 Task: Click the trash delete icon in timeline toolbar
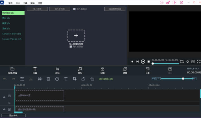coord(48,79)
